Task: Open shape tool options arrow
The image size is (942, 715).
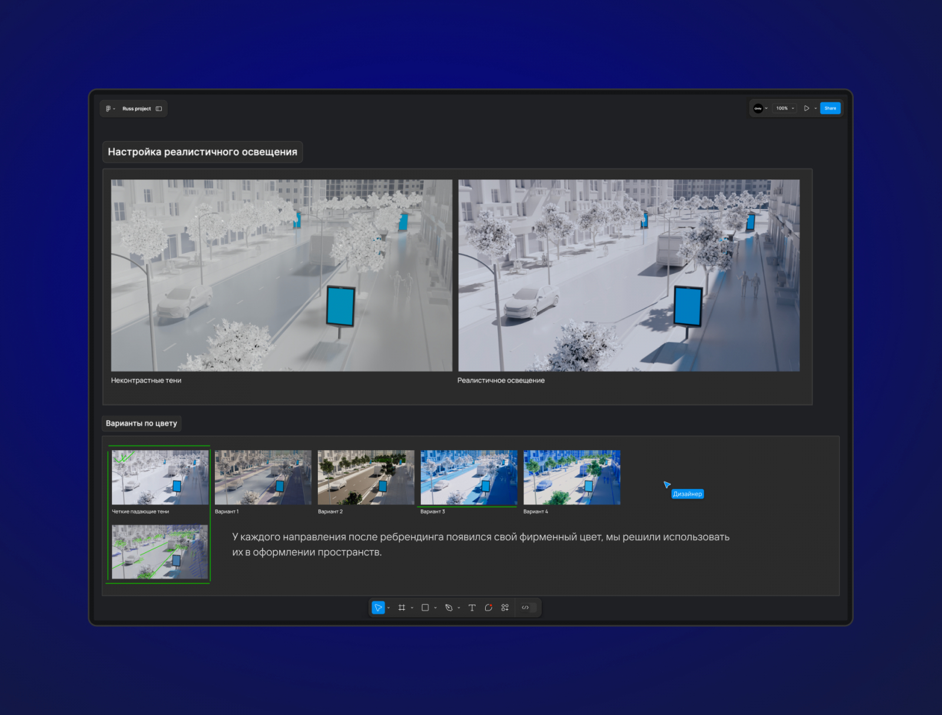Action: [x=435, y=608]
